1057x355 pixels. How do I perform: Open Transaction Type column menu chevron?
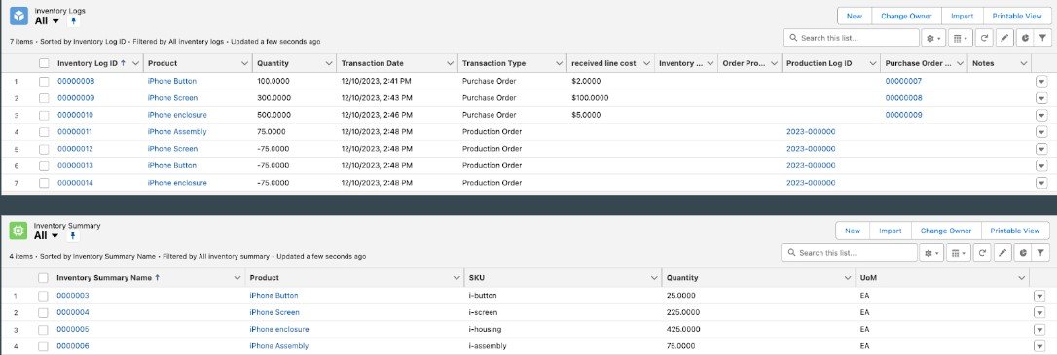[559, 63]
